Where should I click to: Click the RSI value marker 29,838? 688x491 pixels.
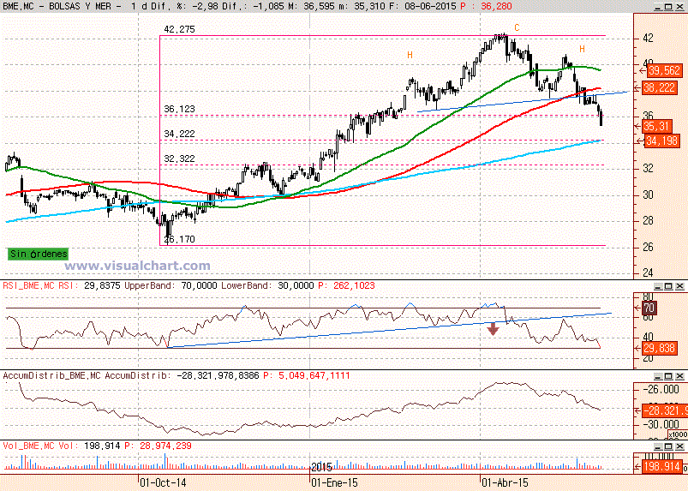659,349
